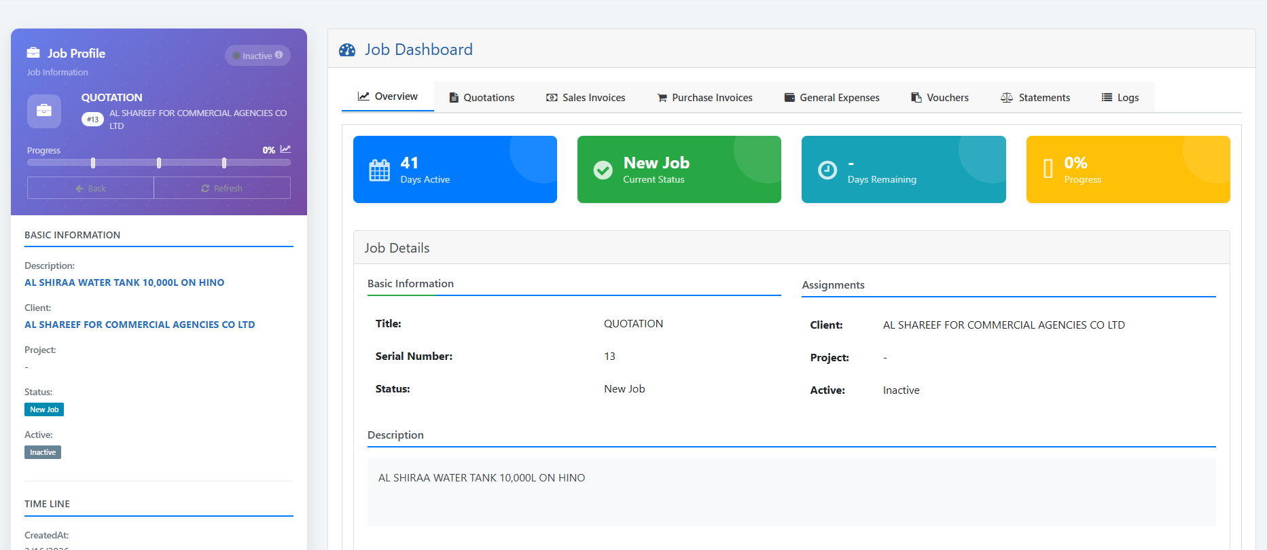The height and width of the screenshot is (550, 1267).
Task: Switch to the Sales Invoices tab
Action: 586,98
